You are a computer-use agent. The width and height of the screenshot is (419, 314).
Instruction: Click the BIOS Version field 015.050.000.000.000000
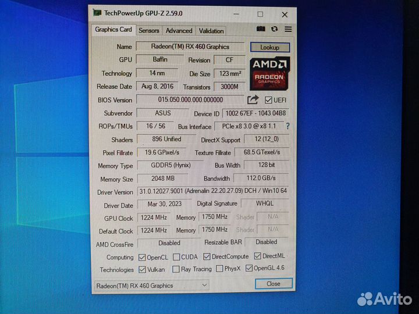click(x=190, y=99)
